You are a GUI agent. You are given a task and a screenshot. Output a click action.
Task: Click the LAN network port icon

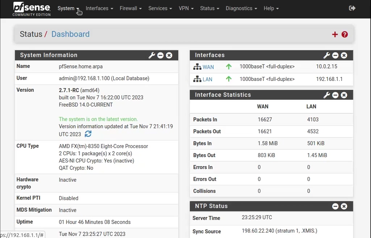pyautogui.click(x=197, y=79)
